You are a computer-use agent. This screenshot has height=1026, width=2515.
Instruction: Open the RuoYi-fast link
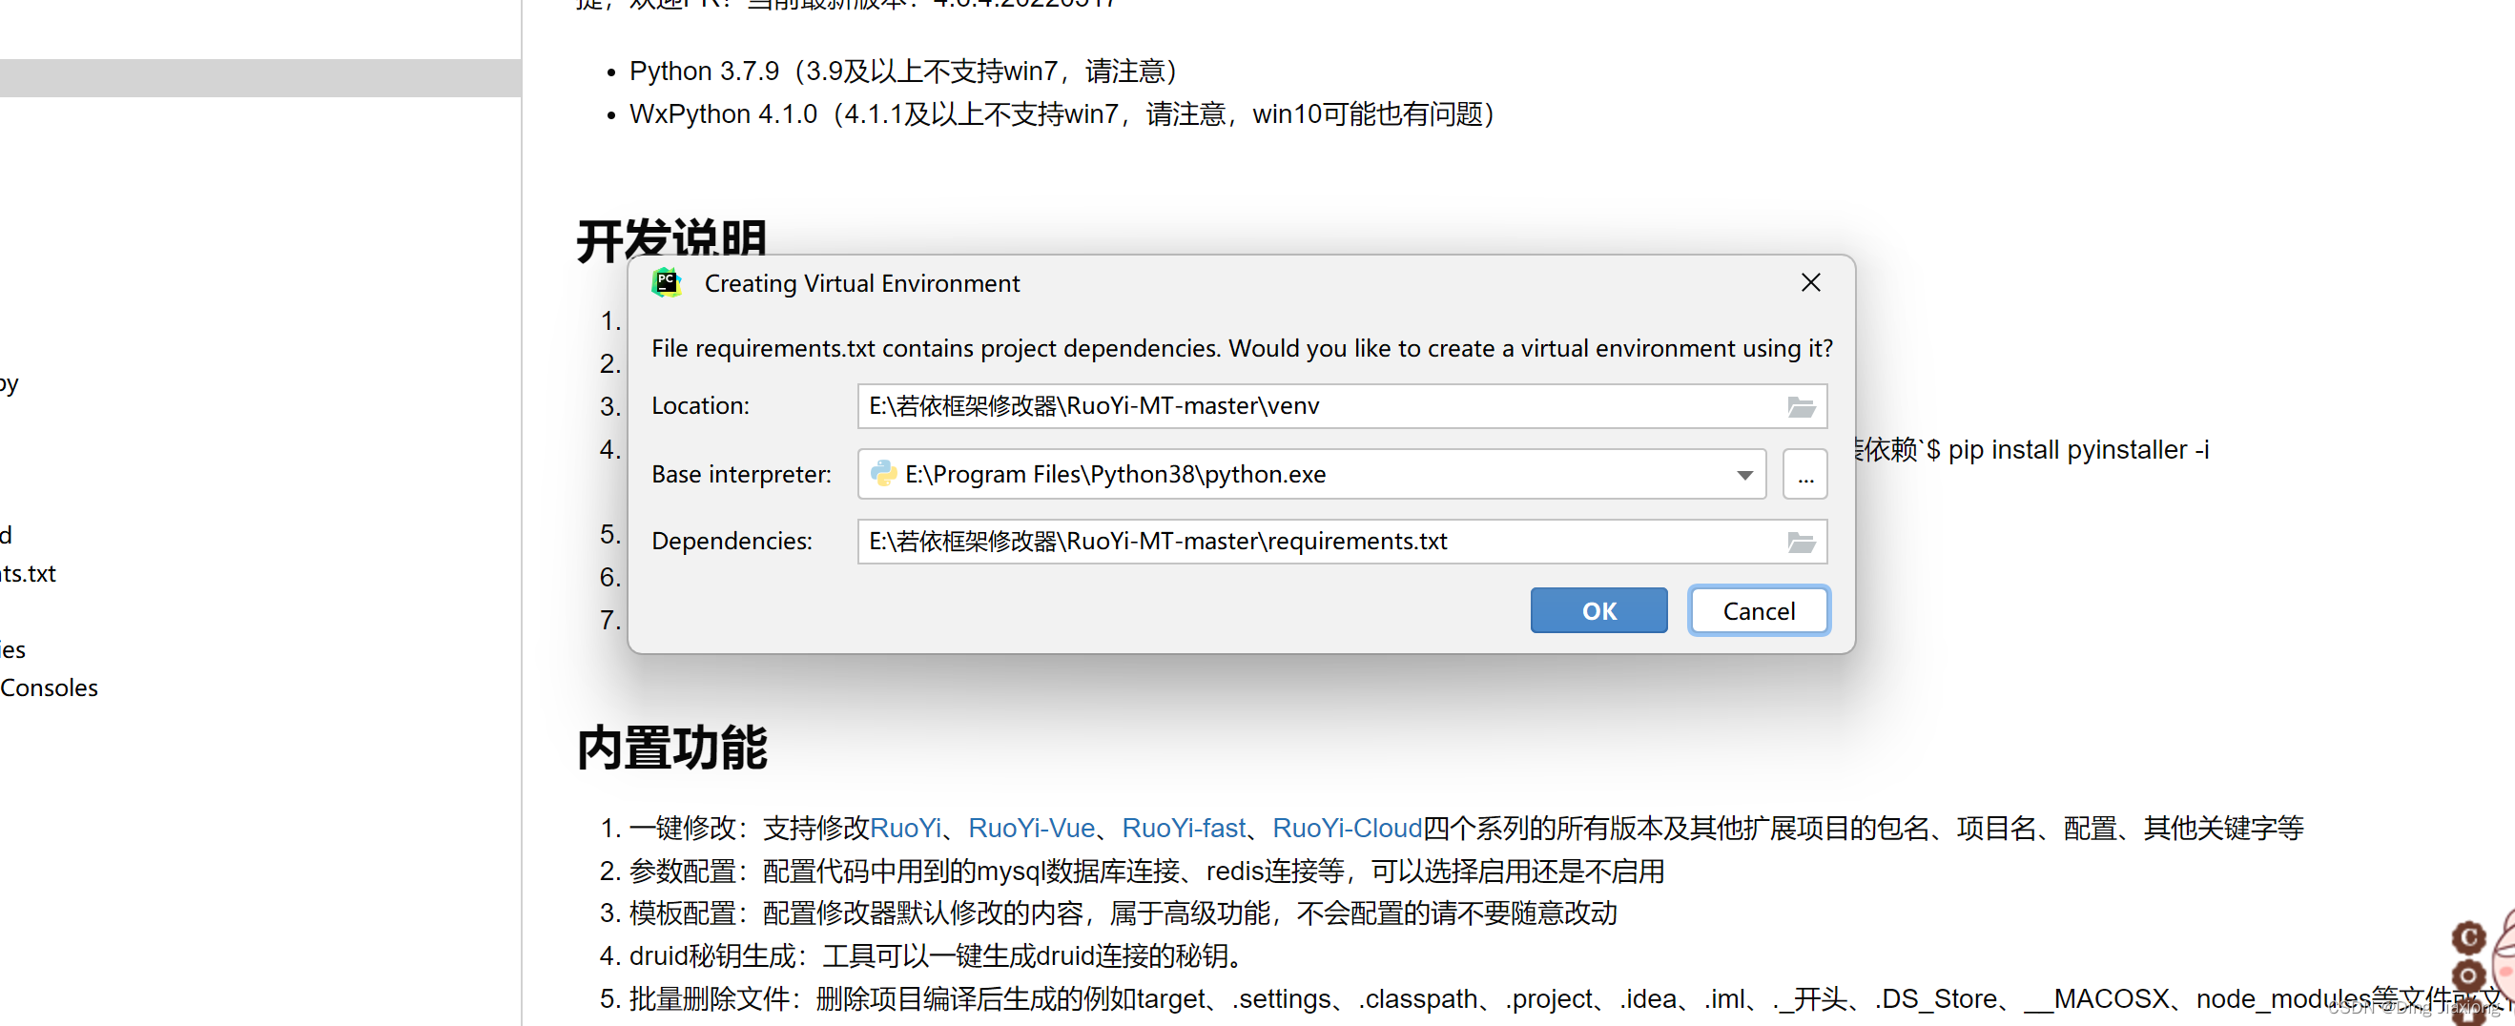pos(1184,828)
